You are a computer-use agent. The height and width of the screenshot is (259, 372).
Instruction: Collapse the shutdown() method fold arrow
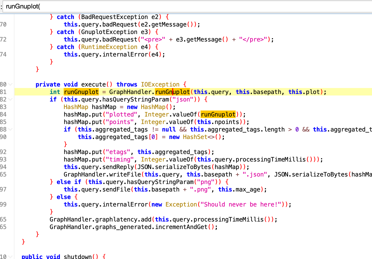pos(10,256)
